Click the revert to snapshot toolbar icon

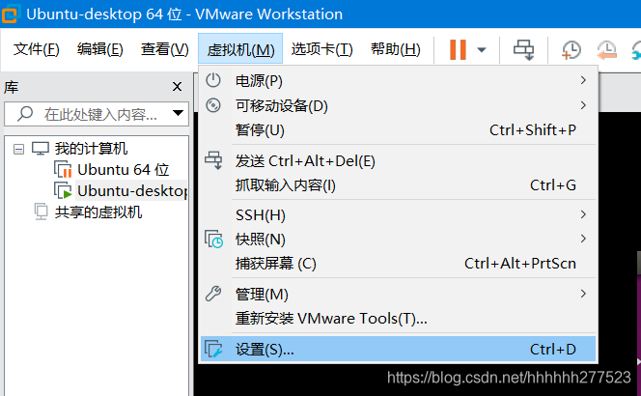click(x=606, y=50)
